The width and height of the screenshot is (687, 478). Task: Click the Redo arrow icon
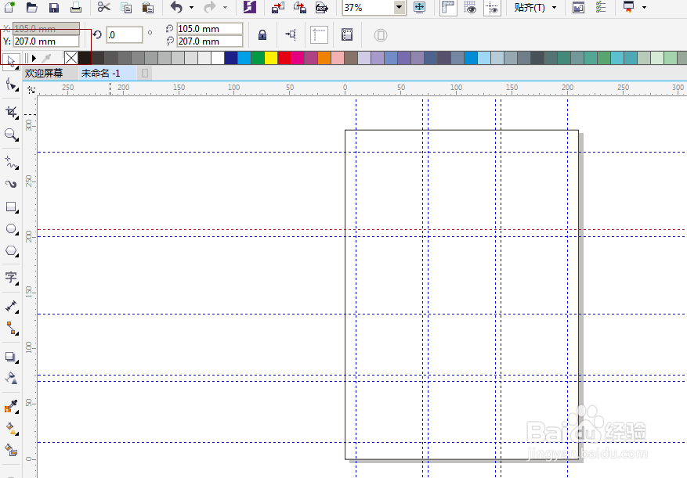(x=210, y=7)
